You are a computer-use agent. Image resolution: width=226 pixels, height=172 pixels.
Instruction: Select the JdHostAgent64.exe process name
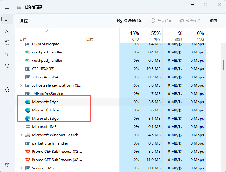tap(48, 77)
